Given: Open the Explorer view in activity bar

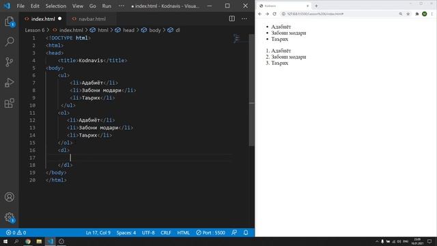Looking at the screenshot, I should pyautogui.click(x=10, y=21).
